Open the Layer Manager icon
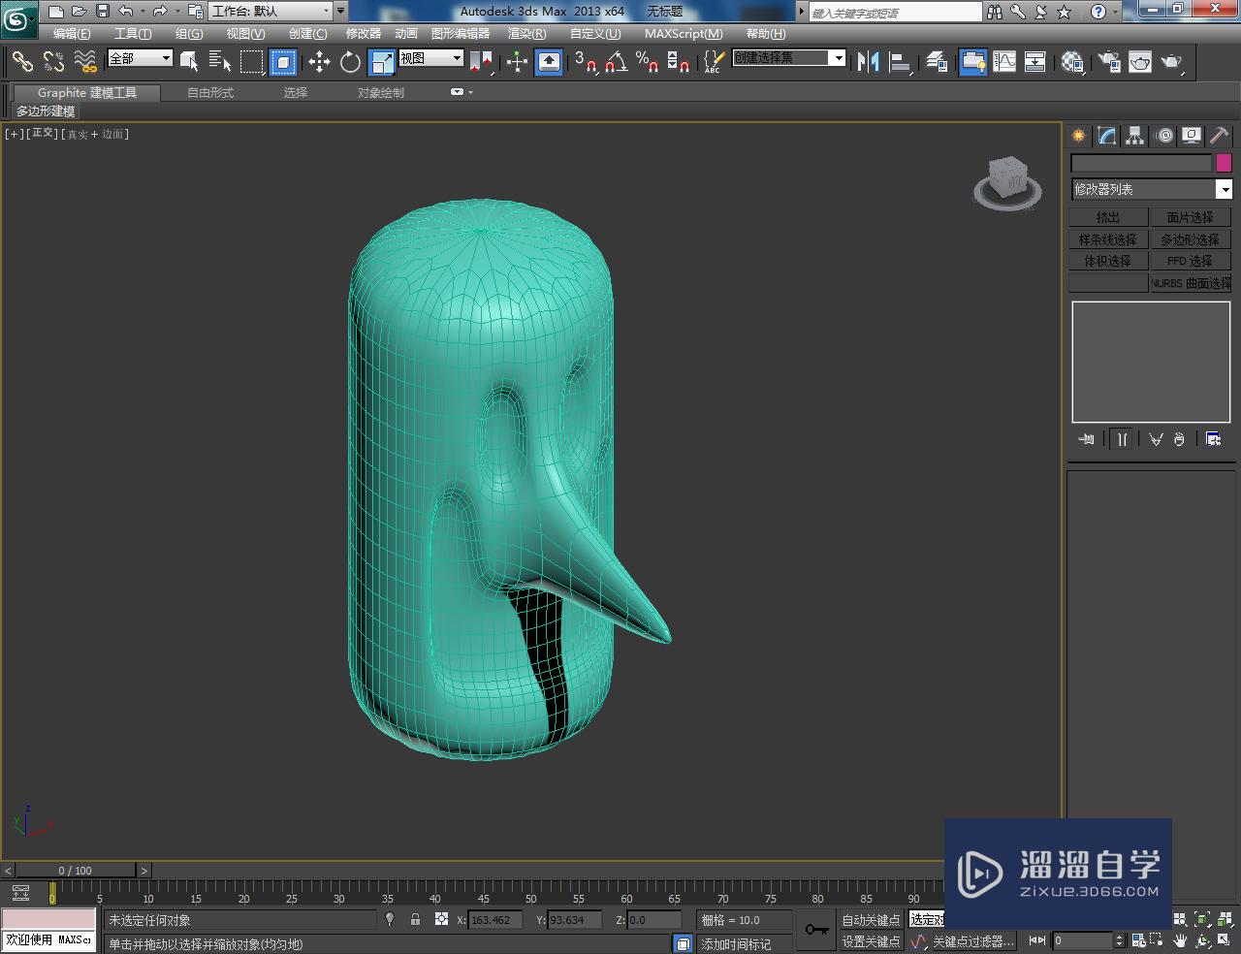 [937, 62]
